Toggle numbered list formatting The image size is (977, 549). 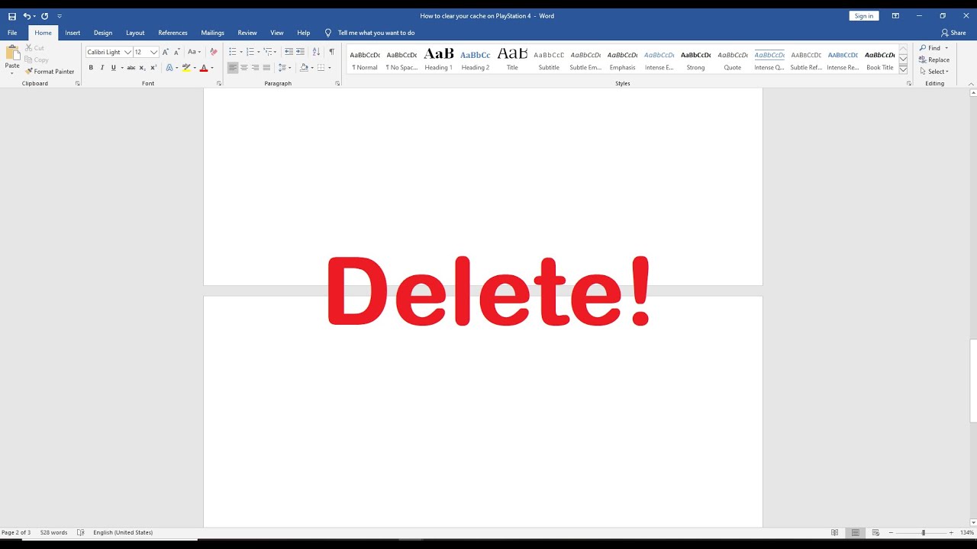coord(250,52)
